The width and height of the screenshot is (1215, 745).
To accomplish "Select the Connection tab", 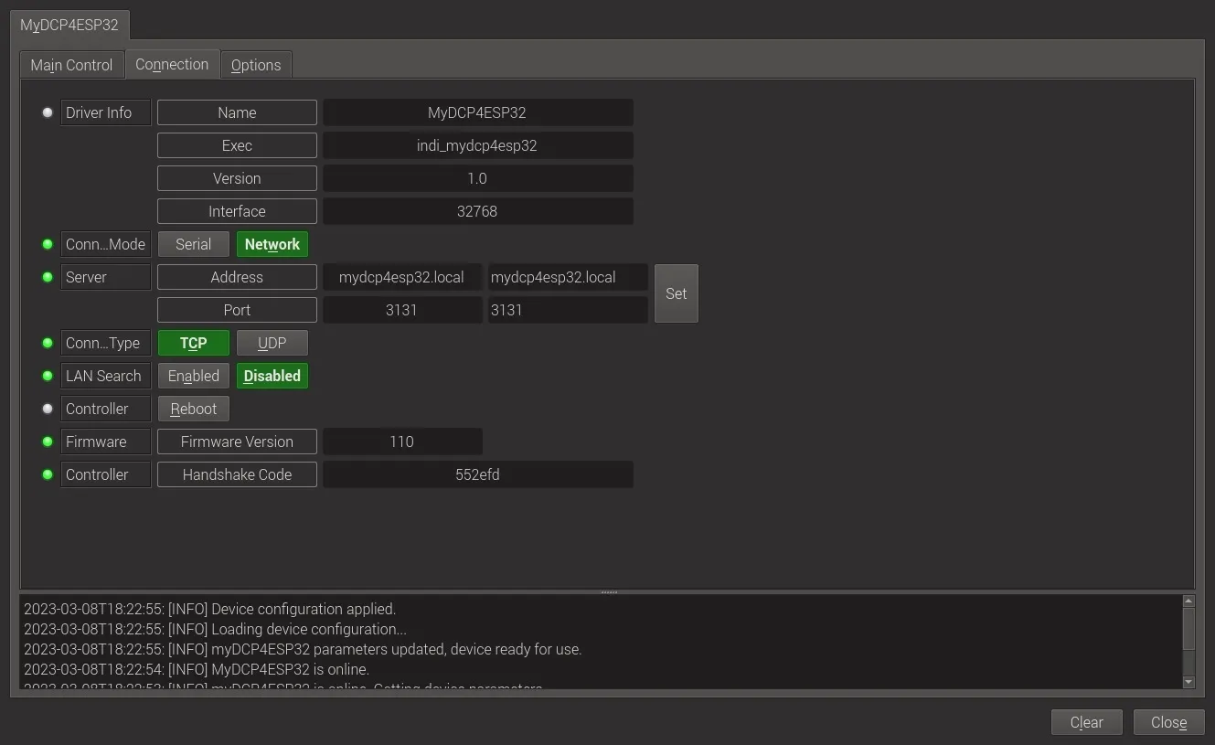I will click(172, 64).
